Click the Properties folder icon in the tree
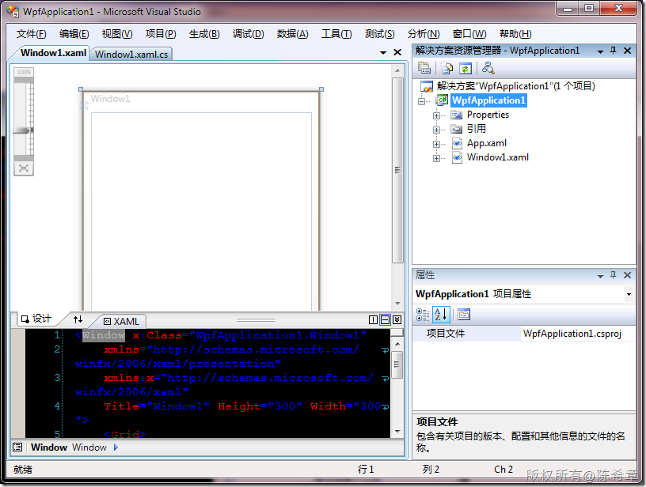646x487 pixels. pyautogui.click(x=457, y=115)
